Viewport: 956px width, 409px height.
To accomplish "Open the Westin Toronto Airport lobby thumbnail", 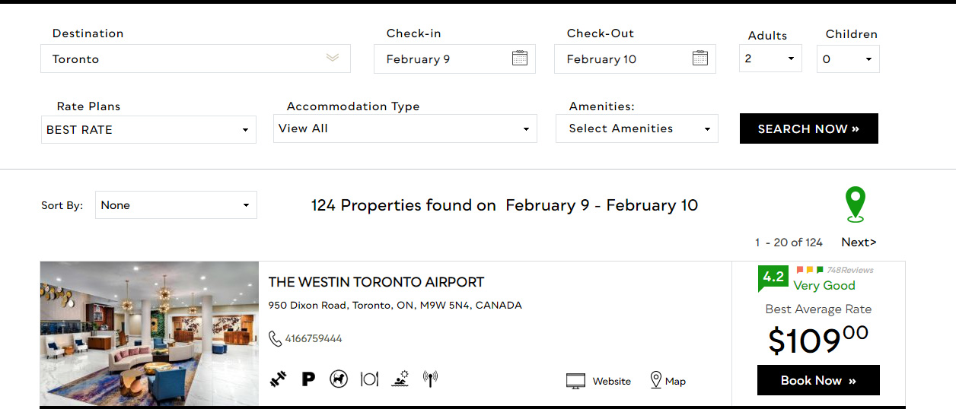I will pyautogui.click(x=149, y=334).
